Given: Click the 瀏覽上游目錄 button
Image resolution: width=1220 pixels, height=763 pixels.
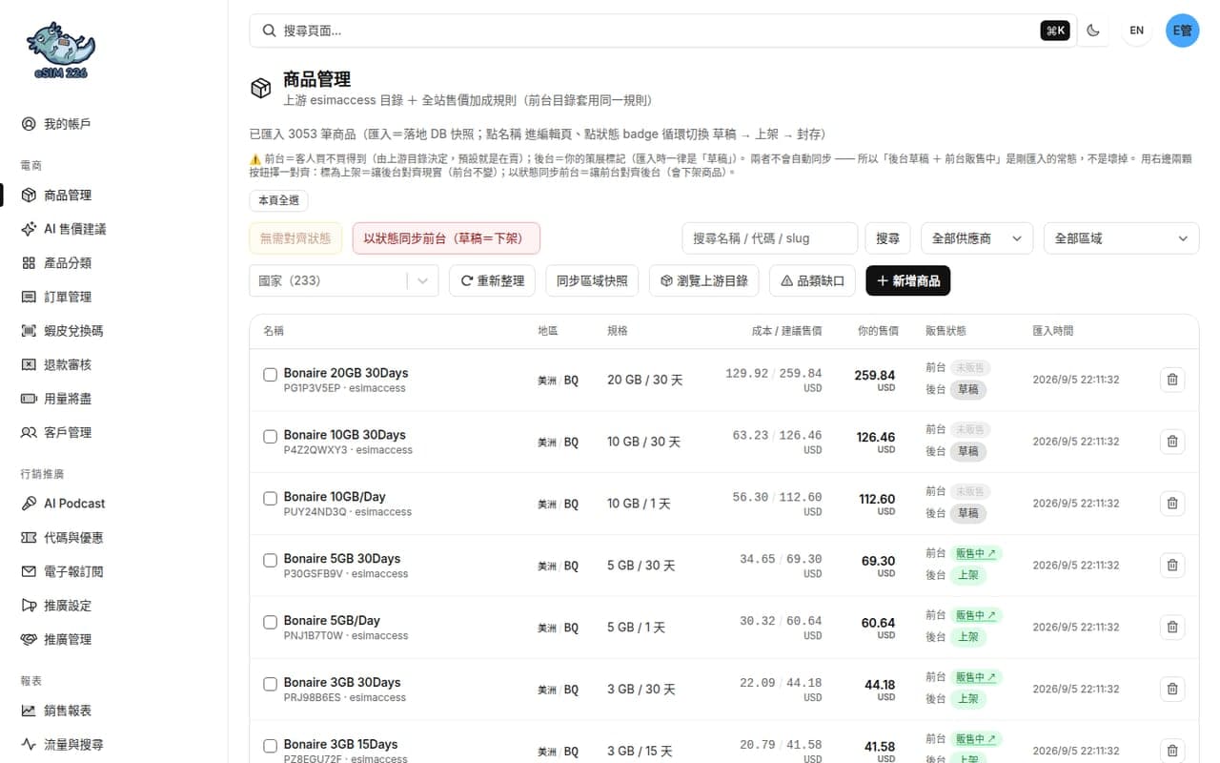Looking at the screenshot, I should tap(704, 281).
